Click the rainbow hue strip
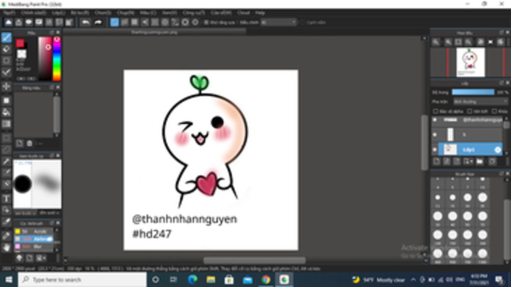 pyautogui.click(x=57, y=59)
